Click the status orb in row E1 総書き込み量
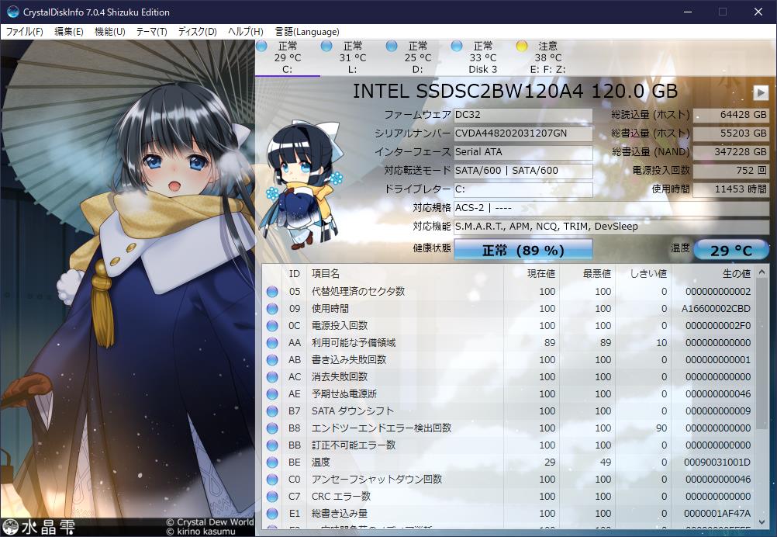The height and width of the screenshot is (537, 777). click(272, 514)
